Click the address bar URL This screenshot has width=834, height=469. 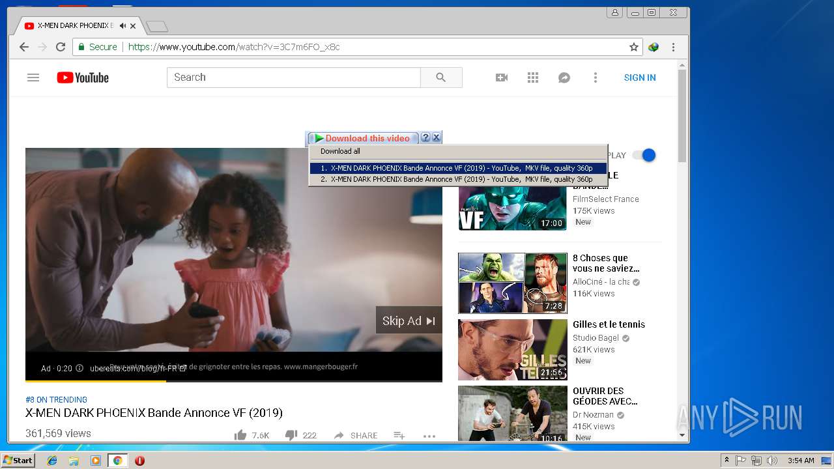pyautogui.click(x=234, y=47)
